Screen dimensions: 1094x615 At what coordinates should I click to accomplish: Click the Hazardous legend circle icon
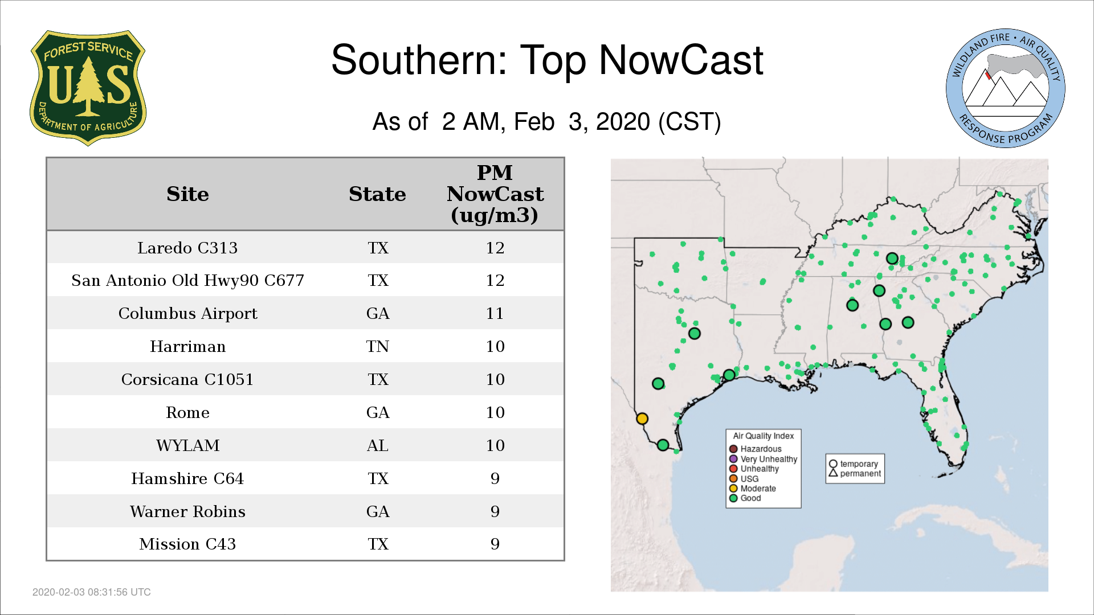733,449
